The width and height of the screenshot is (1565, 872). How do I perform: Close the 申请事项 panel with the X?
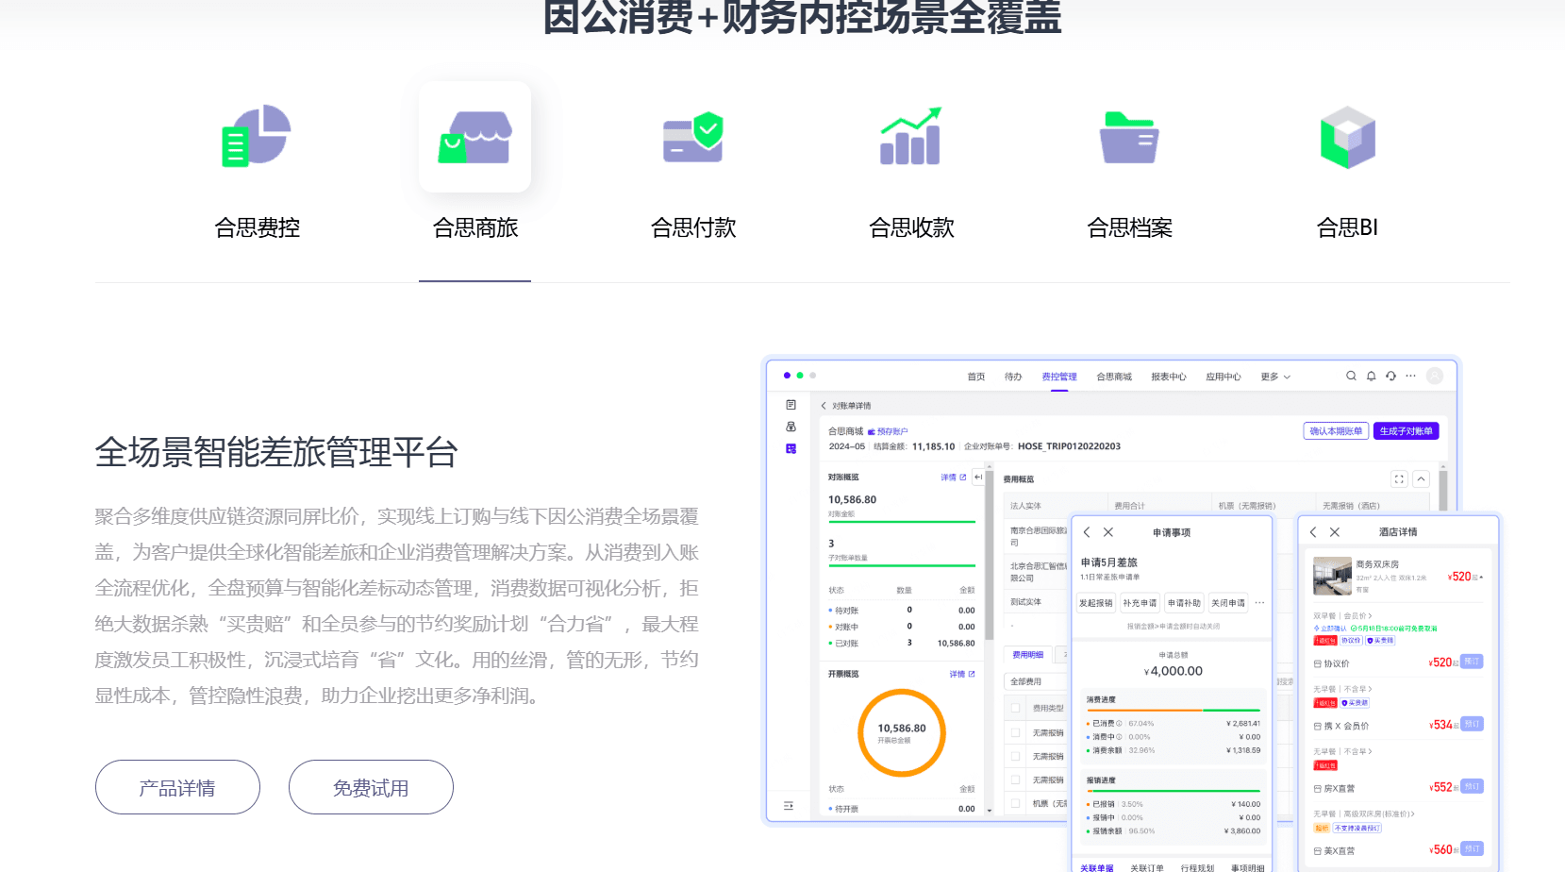point(1108,532)
